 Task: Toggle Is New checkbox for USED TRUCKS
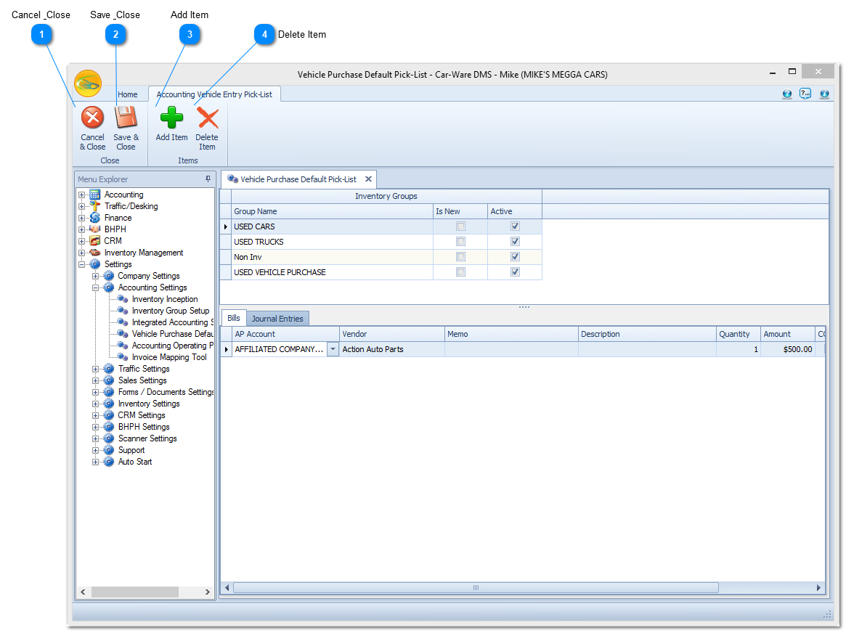click(x=461, y=242)
